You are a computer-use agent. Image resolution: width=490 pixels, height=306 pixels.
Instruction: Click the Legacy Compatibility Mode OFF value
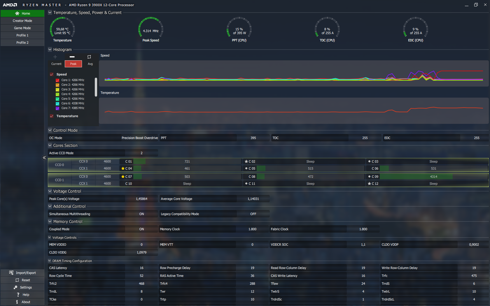tap(253, 214)
